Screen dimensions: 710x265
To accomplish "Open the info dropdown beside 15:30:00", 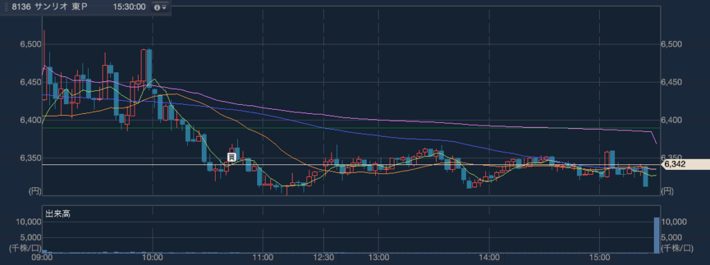I will (x=160, y=7).
